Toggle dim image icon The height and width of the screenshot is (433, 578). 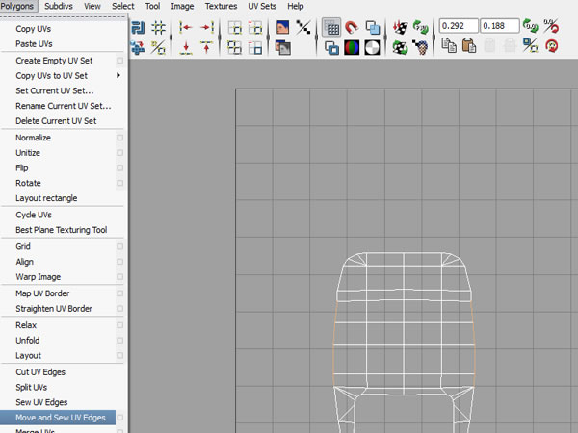282,48
